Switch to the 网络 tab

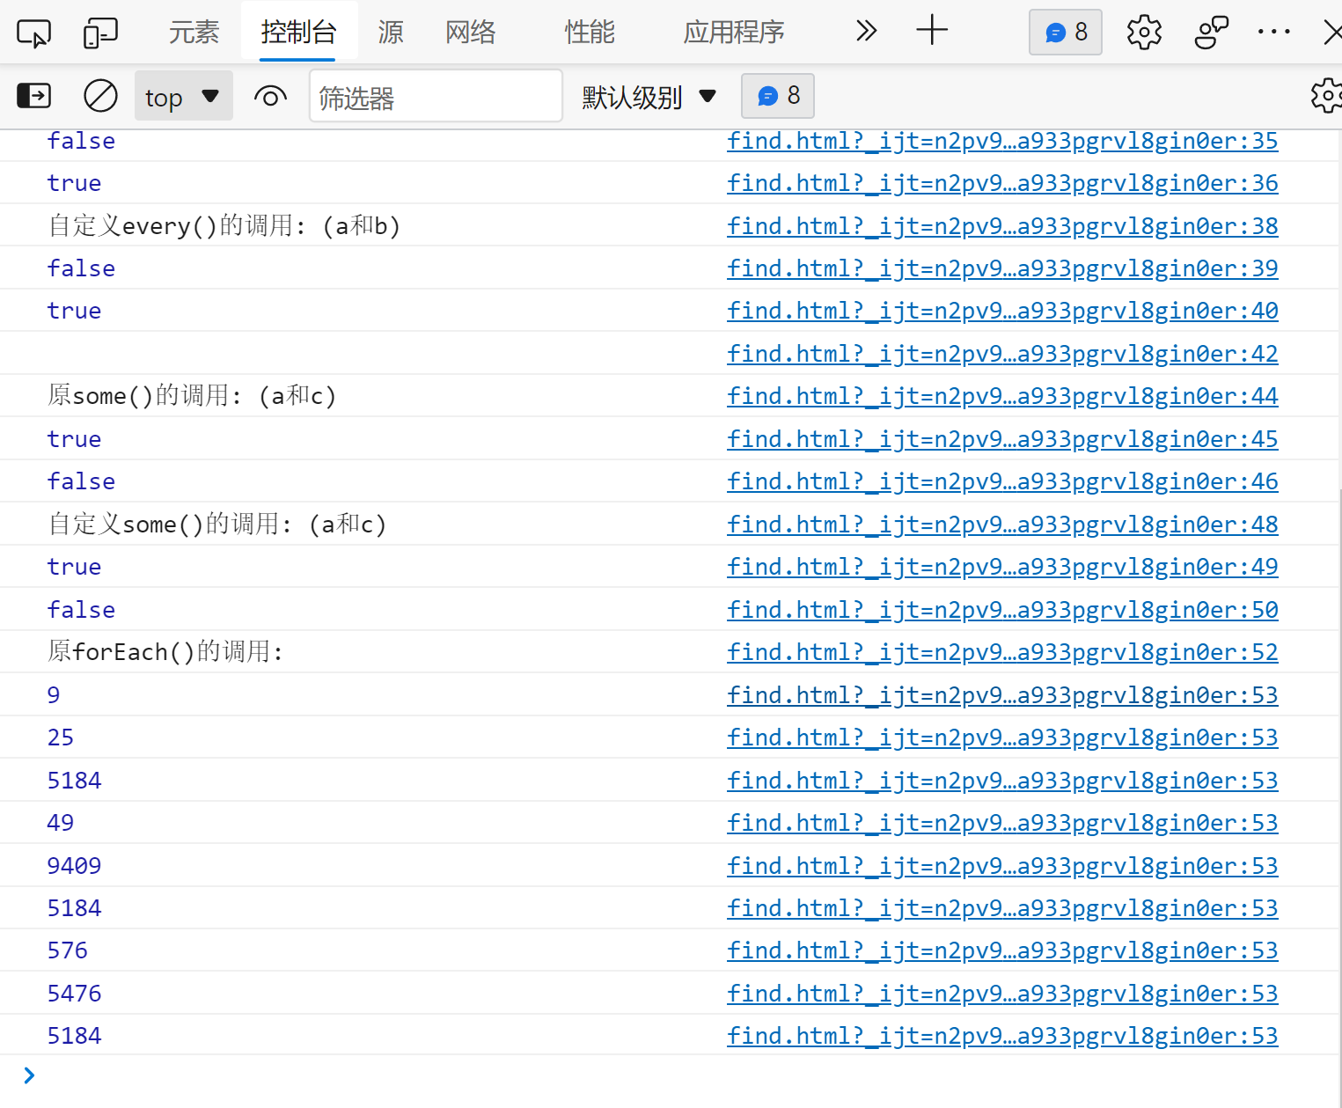[470, 32]
